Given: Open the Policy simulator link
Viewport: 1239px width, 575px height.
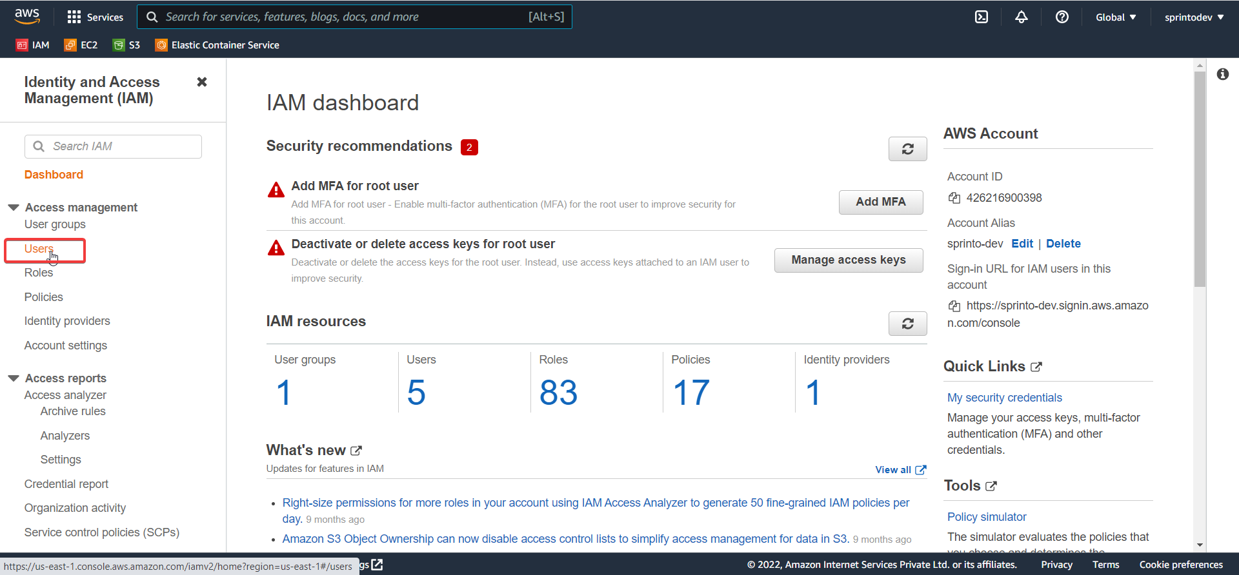Looking at the screenshot, I should [987, 517].
